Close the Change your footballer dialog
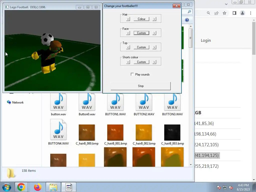 pyautogui.click(x=176, y=6)
